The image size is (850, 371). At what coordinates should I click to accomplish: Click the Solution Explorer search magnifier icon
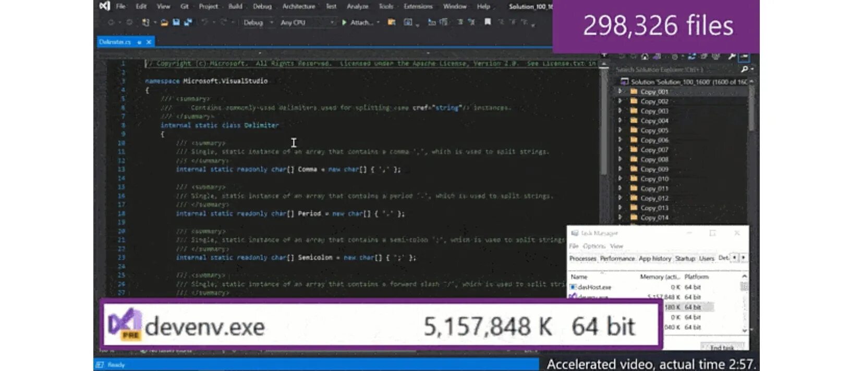tap(744, 69)
